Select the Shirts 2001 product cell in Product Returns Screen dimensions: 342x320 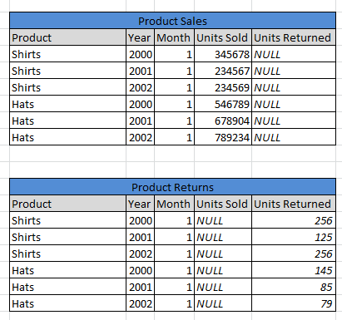[67, 237]
